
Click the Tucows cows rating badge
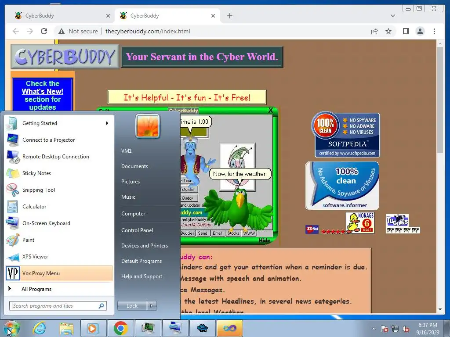(403, 224)
